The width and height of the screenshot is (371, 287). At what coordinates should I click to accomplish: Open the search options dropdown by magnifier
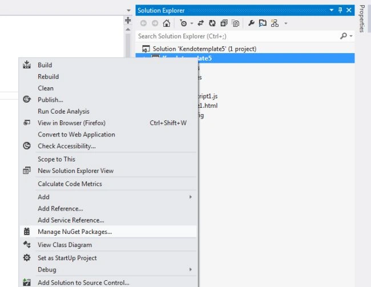(351, 36)
